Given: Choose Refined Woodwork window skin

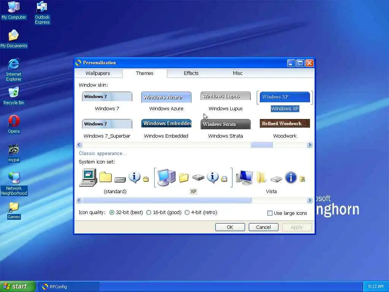Looking at the screenshot, I should (285, 129).
